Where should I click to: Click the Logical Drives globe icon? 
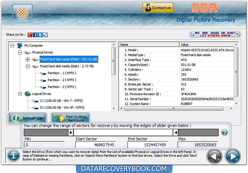pyautogui.click(x=28, y=94)
